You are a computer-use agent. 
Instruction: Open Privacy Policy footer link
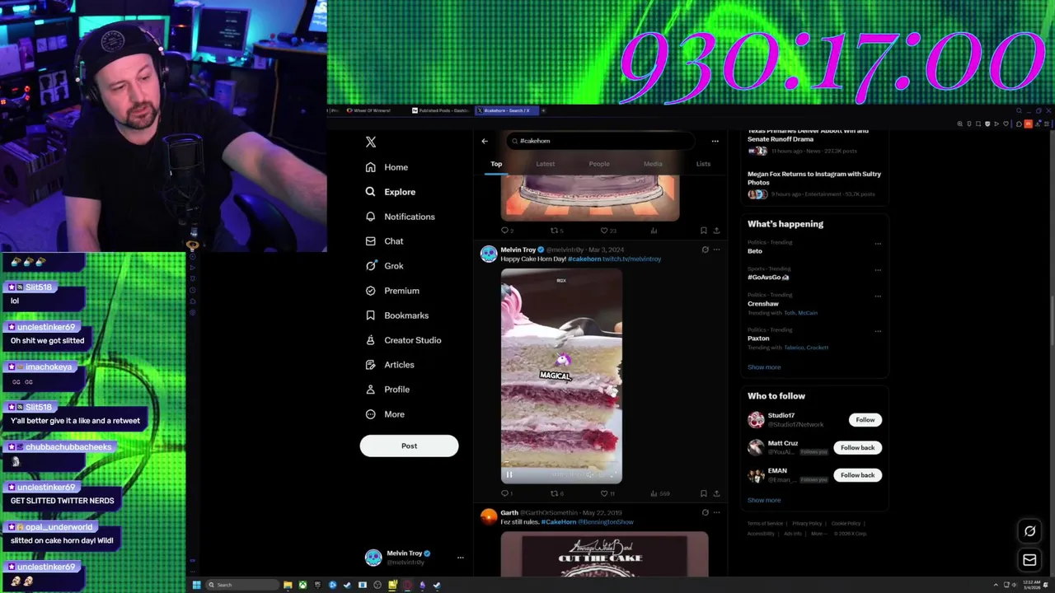tap(807, 524)
